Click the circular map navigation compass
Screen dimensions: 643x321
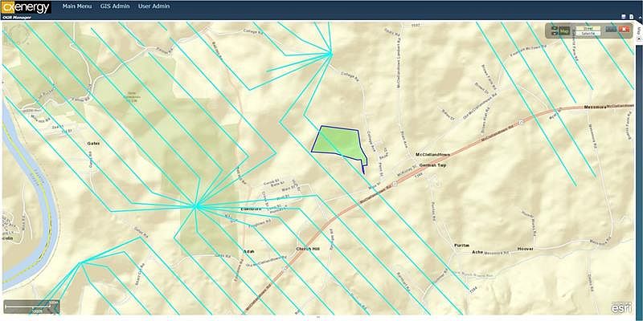18,35
